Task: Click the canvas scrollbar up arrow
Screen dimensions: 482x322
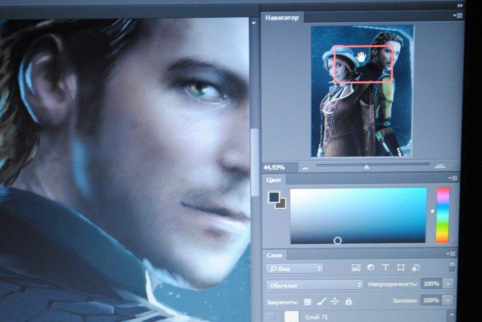Action: pos(253,22)
